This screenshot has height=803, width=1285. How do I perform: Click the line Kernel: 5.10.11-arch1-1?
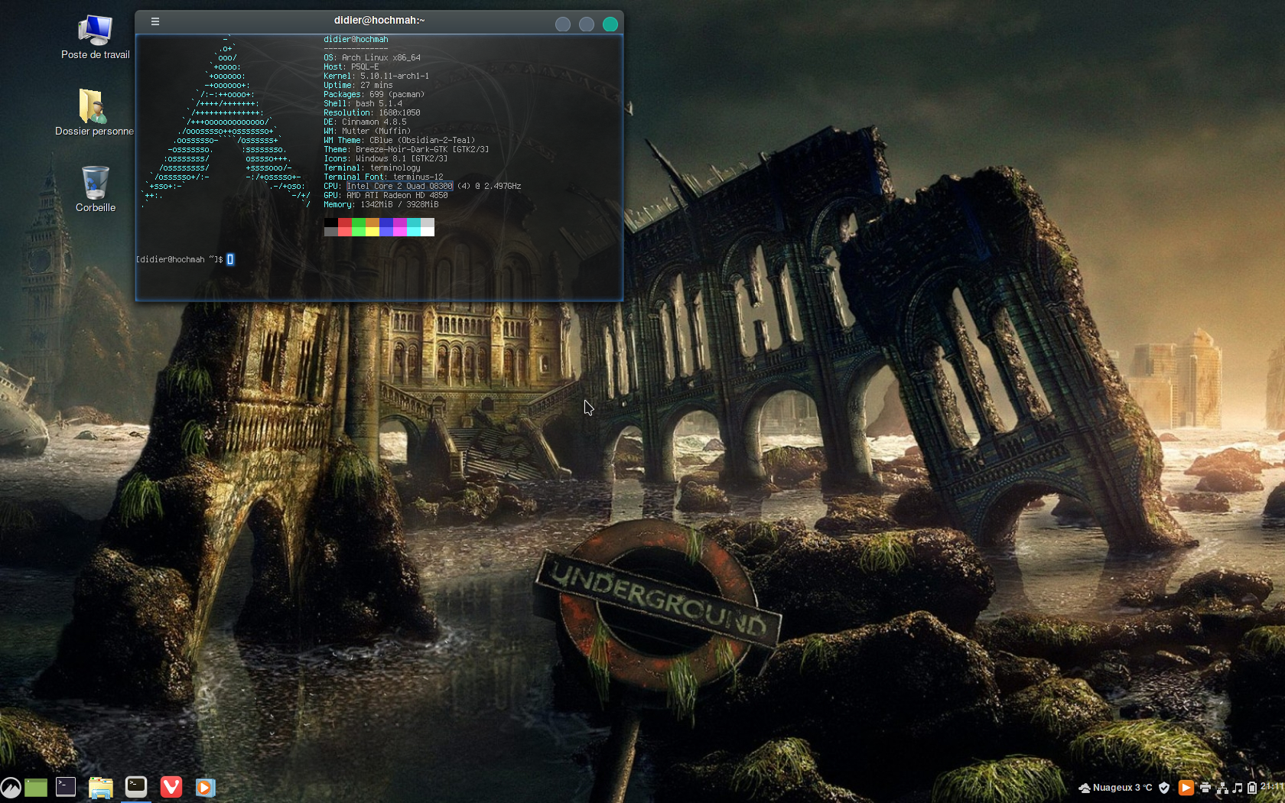point(376,76)
